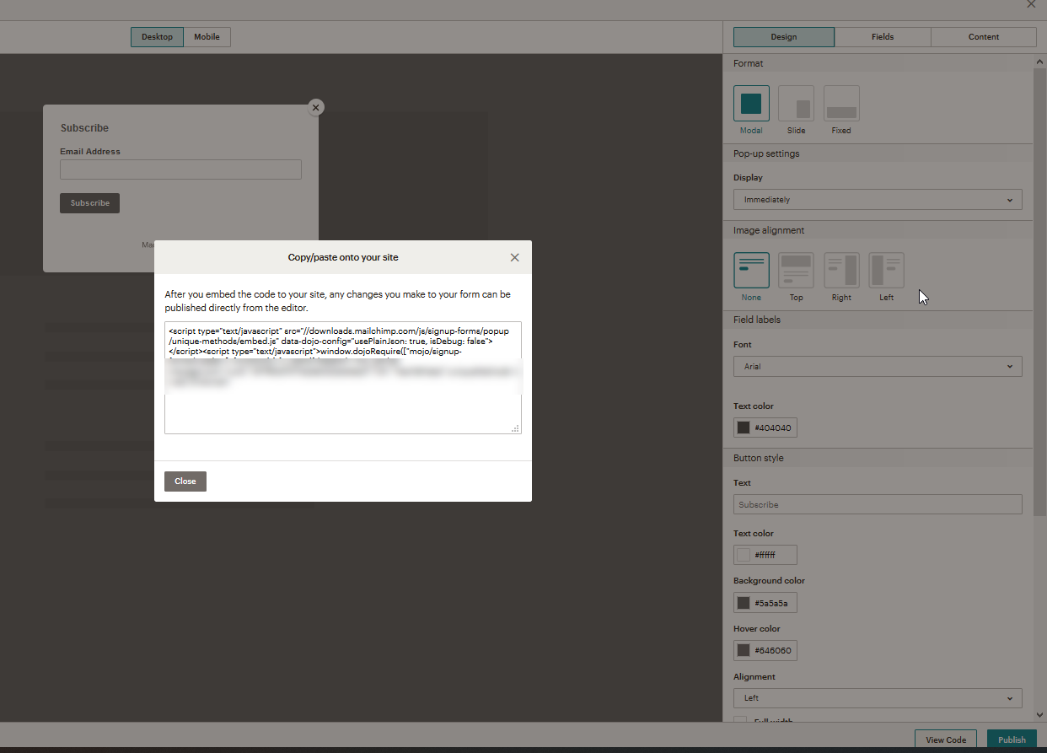Choose Left image alignment

pyautogui.click(x=887, y=270)
